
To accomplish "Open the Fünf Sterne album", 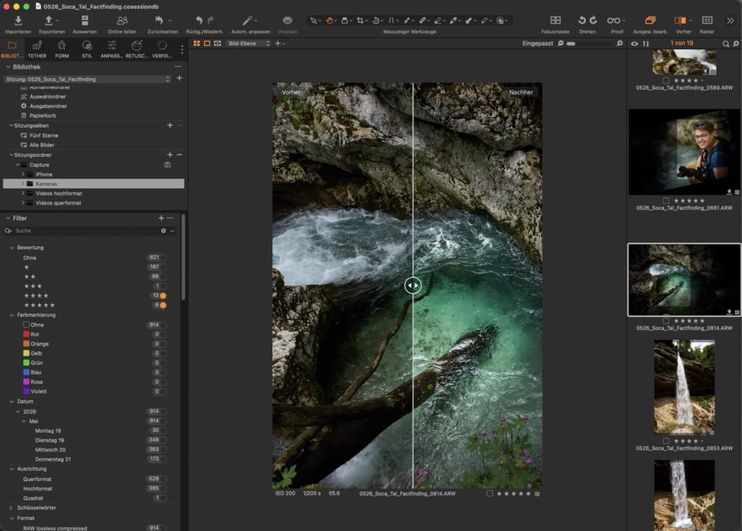I will click(43, 136).
